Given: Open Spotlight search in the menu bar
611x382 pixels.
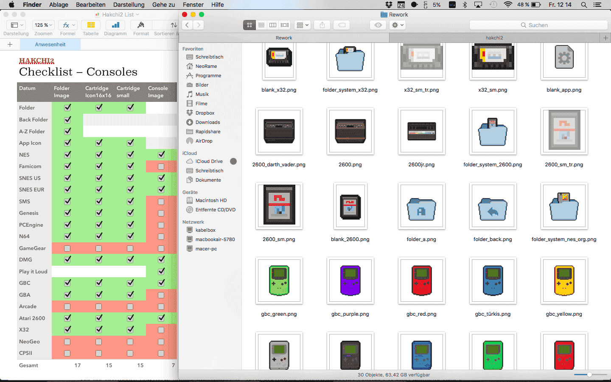Looking at the screenshot, I should 584,5.
